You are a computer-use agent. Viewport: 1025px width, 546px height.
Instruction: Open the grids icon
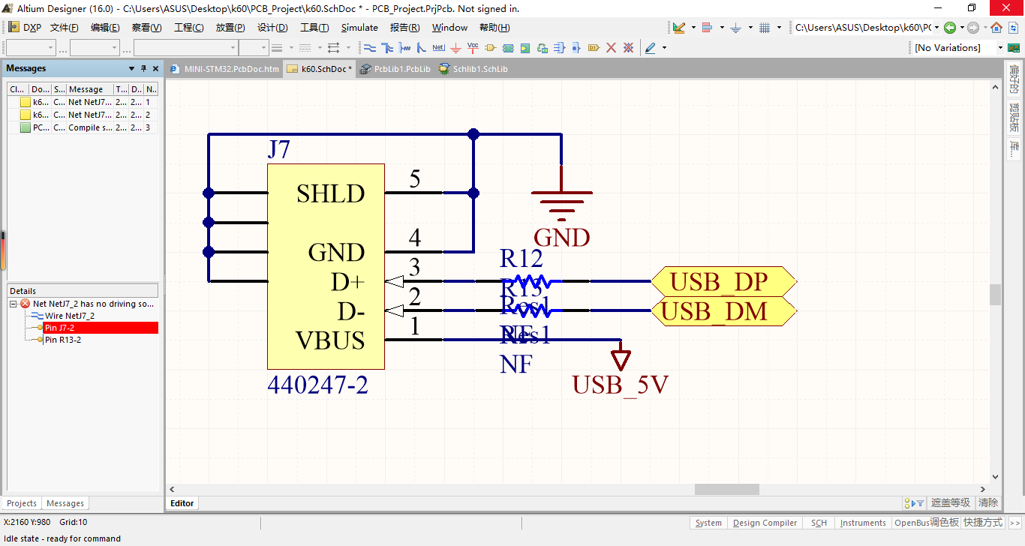pyautogui.click(x=765, y=28)
